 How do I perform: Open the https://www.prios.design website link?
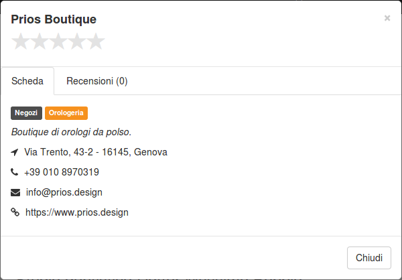77,212
